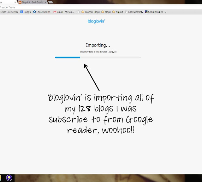Click the Gmail envelope favicon
This screenshot has height=182, width=202.
click(55, 12)
